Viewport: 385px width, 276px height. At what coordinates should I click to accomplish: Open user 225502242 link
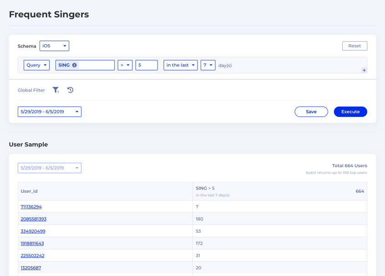32,256
